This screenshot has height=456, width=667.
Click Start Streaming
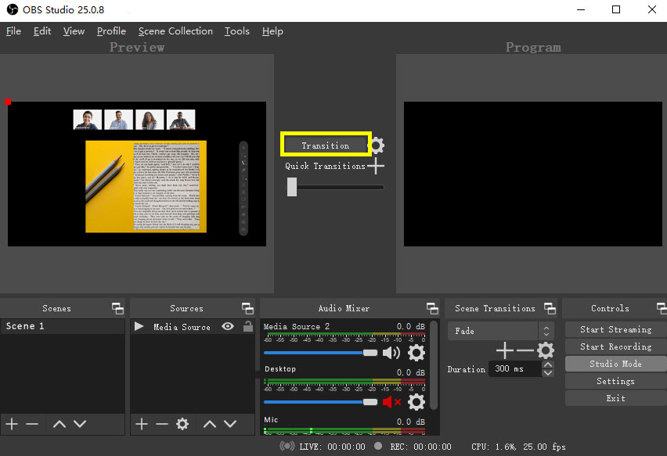[x=615, y=329]
